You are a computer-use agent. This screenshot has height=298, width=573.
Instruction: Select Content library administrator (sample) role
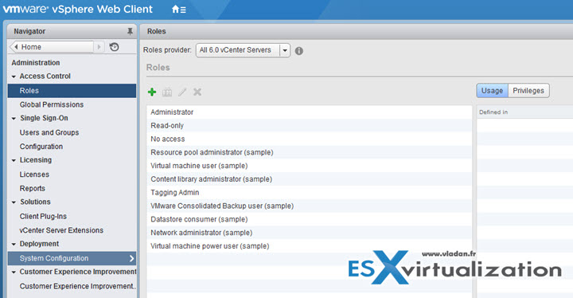tap(309, 179)
